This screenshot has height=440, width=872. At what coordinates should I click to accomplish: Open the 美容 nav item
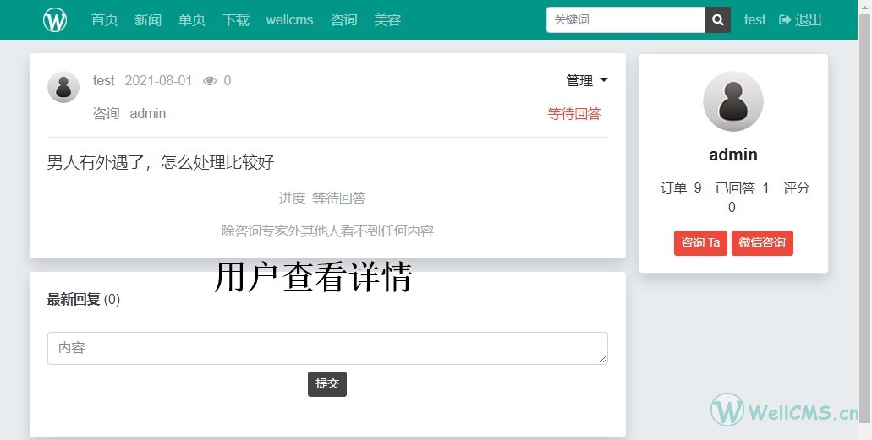coord(387,20)
